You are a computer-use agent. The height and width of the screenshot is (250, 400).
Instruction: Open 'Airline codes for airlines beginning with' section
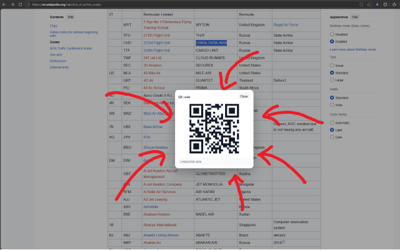click(x=74, y=34)
